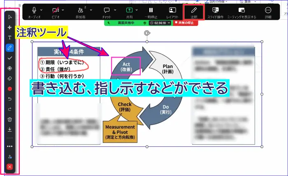Open the 詳細 more menu
Viewport: 288px width, 176px height.
coord(268,12)
